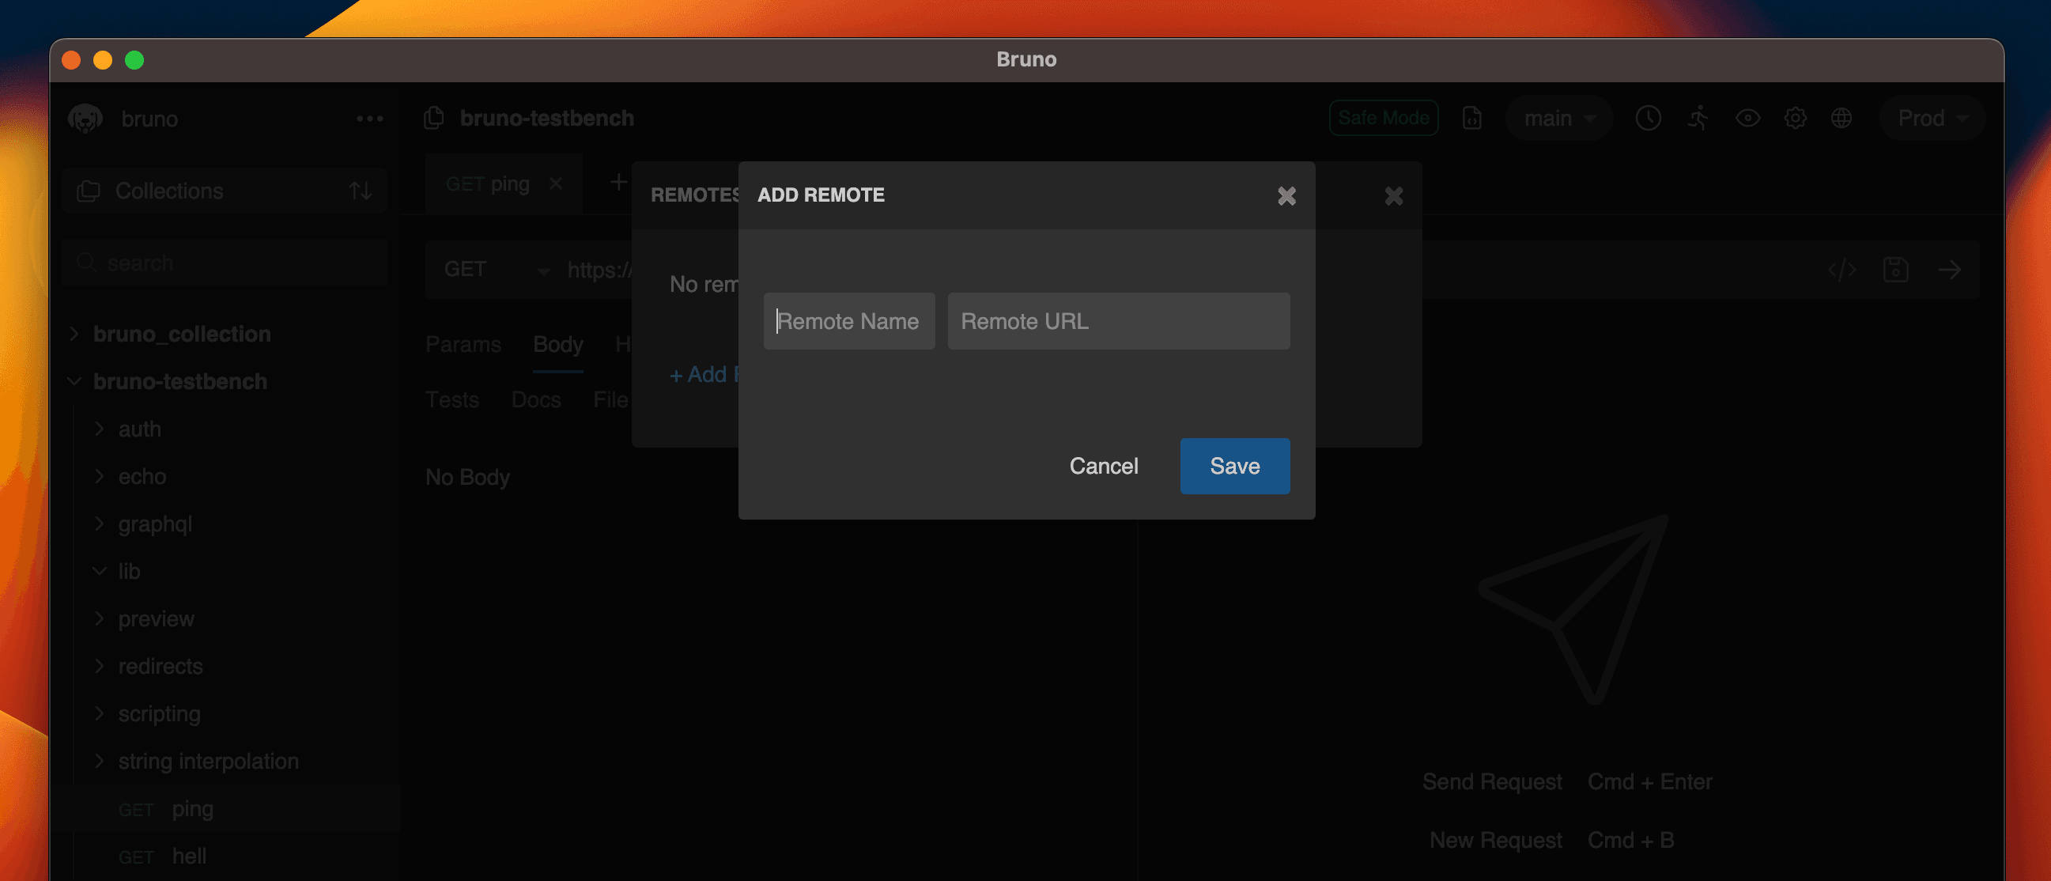Click the Bruno dog logo icon
This screenshot has width=2051, height=881.
[85, 119]
